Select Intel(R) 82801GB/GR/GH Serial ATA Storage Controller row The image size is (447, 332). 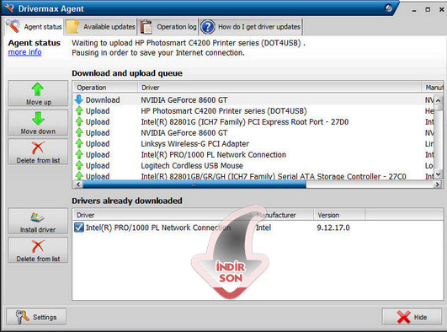[253, 176]
